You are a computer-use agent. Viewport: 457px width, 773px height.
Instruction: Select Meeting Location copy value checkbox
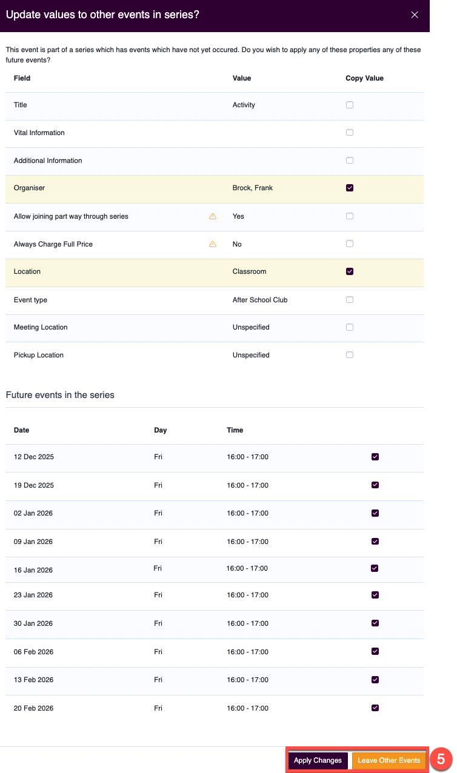pos(350,327)
